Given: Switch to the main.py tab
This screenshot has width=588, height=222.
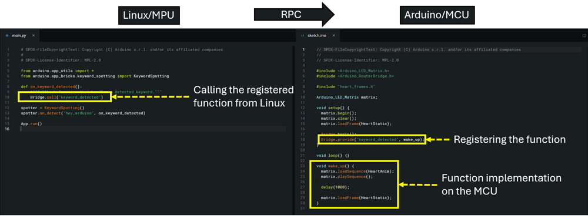Looking at the screenshot, I should 19,36.
